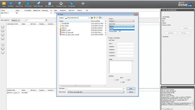Screen dimensions: 195x110
Task: Open the view menu icon in Open dialog
Action: coord(100,18)
